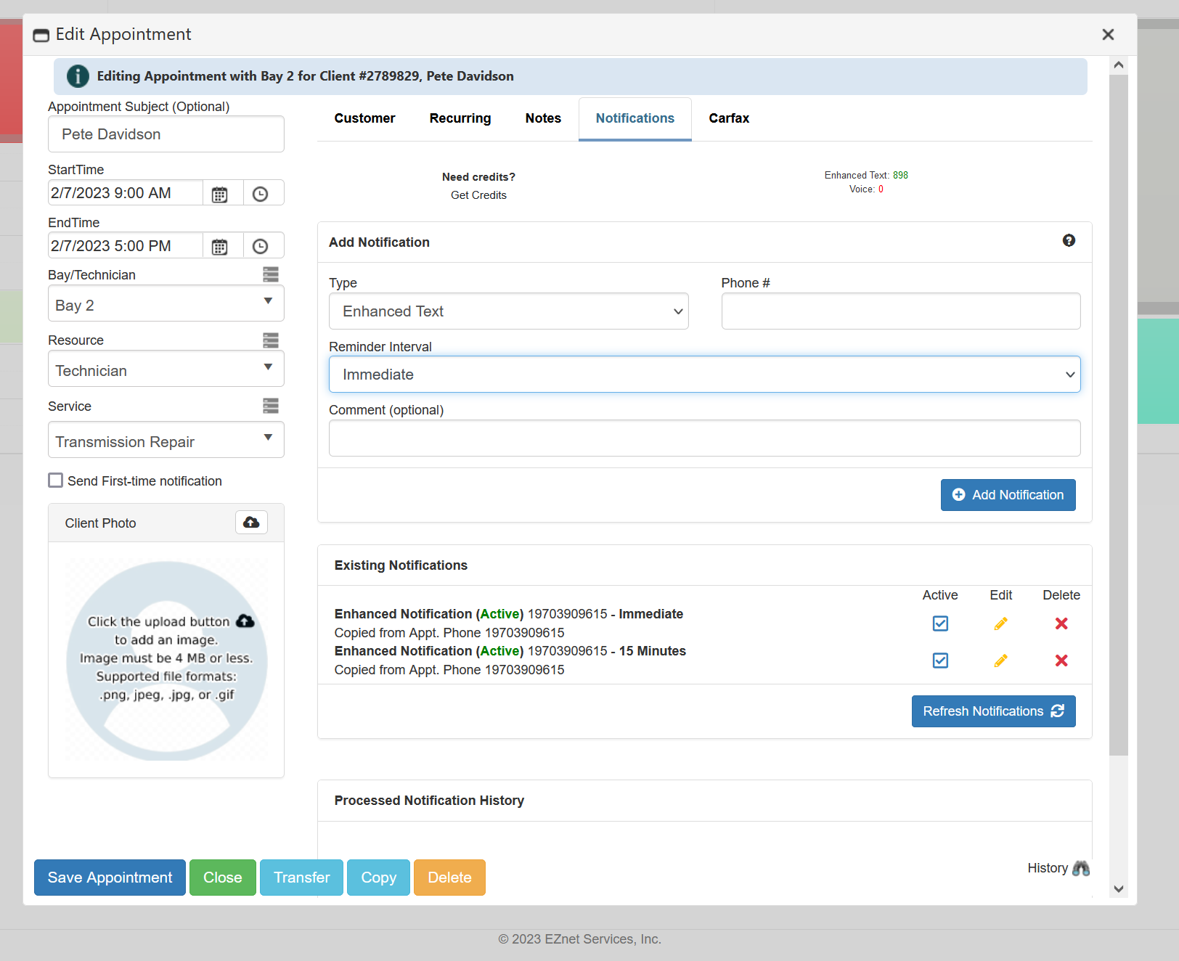The image size is (1179, 961).
Task: Click the Bay/Technician list selection icon
Action: (x=271, y=274)
